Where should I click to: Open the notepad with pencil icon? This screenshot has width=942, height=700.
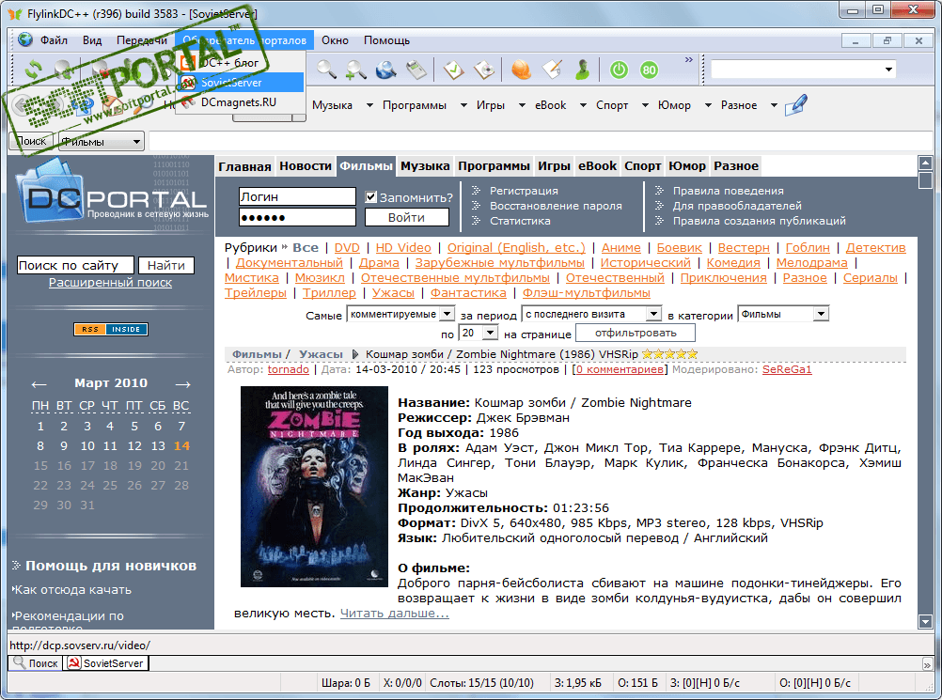pyautogui.click(x=552, y=70)
